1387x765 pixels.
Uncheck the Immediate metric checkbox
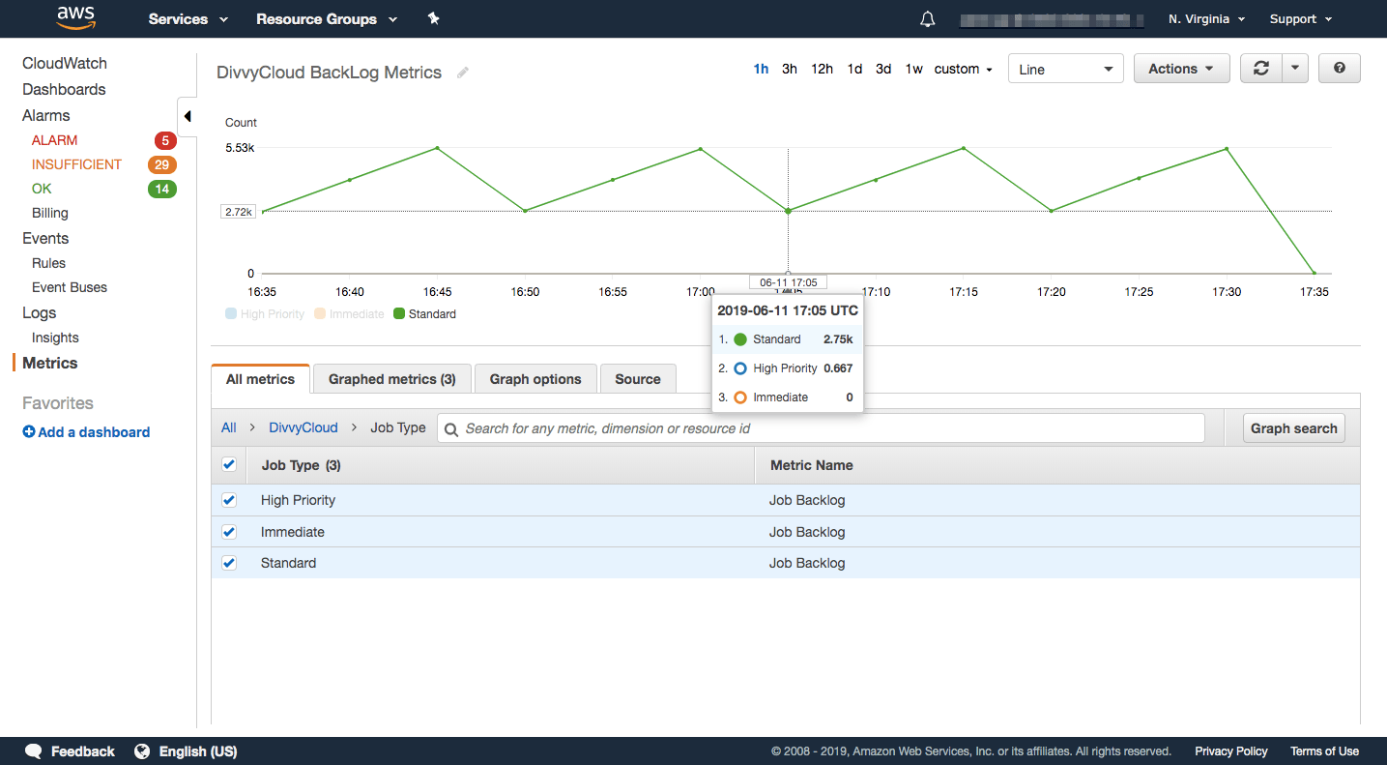pyautogui.click(x=229, y=532)
